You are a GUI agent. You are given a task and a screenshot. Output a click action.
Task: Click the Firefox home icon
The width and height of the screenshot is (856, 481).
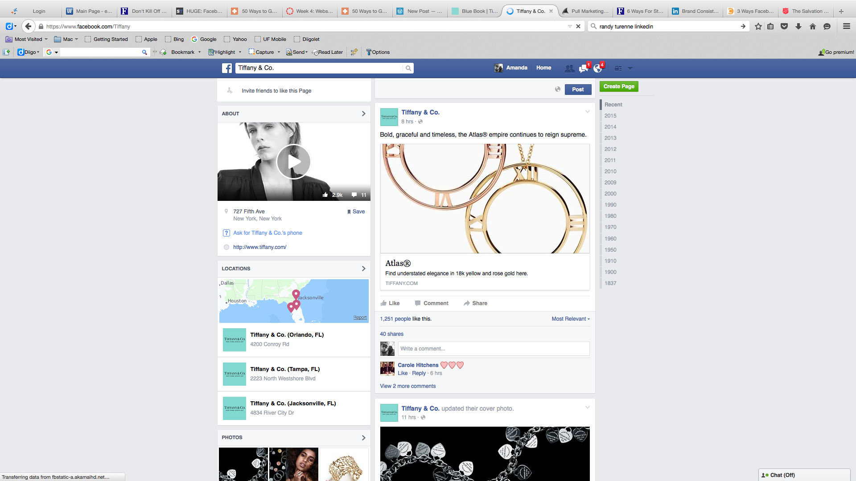(x=812, y=26)
